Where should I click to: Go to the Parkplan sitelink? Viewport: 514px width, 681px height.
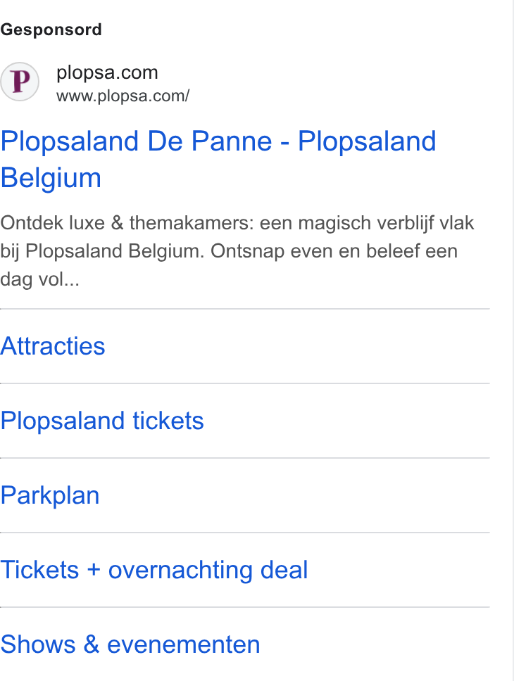pos(50,495)
